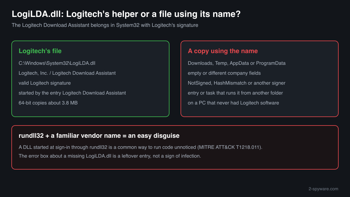This screenshot has width=350, height=197.
Task: Click the line "valid Logitech signature"
Action: click(45, 83)
